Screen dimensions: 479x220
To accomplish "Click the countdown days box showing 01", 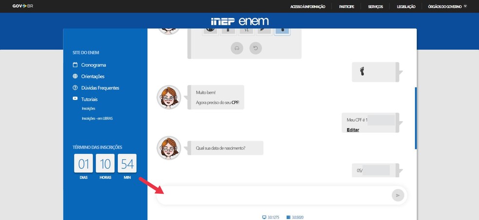I will 83,163.
